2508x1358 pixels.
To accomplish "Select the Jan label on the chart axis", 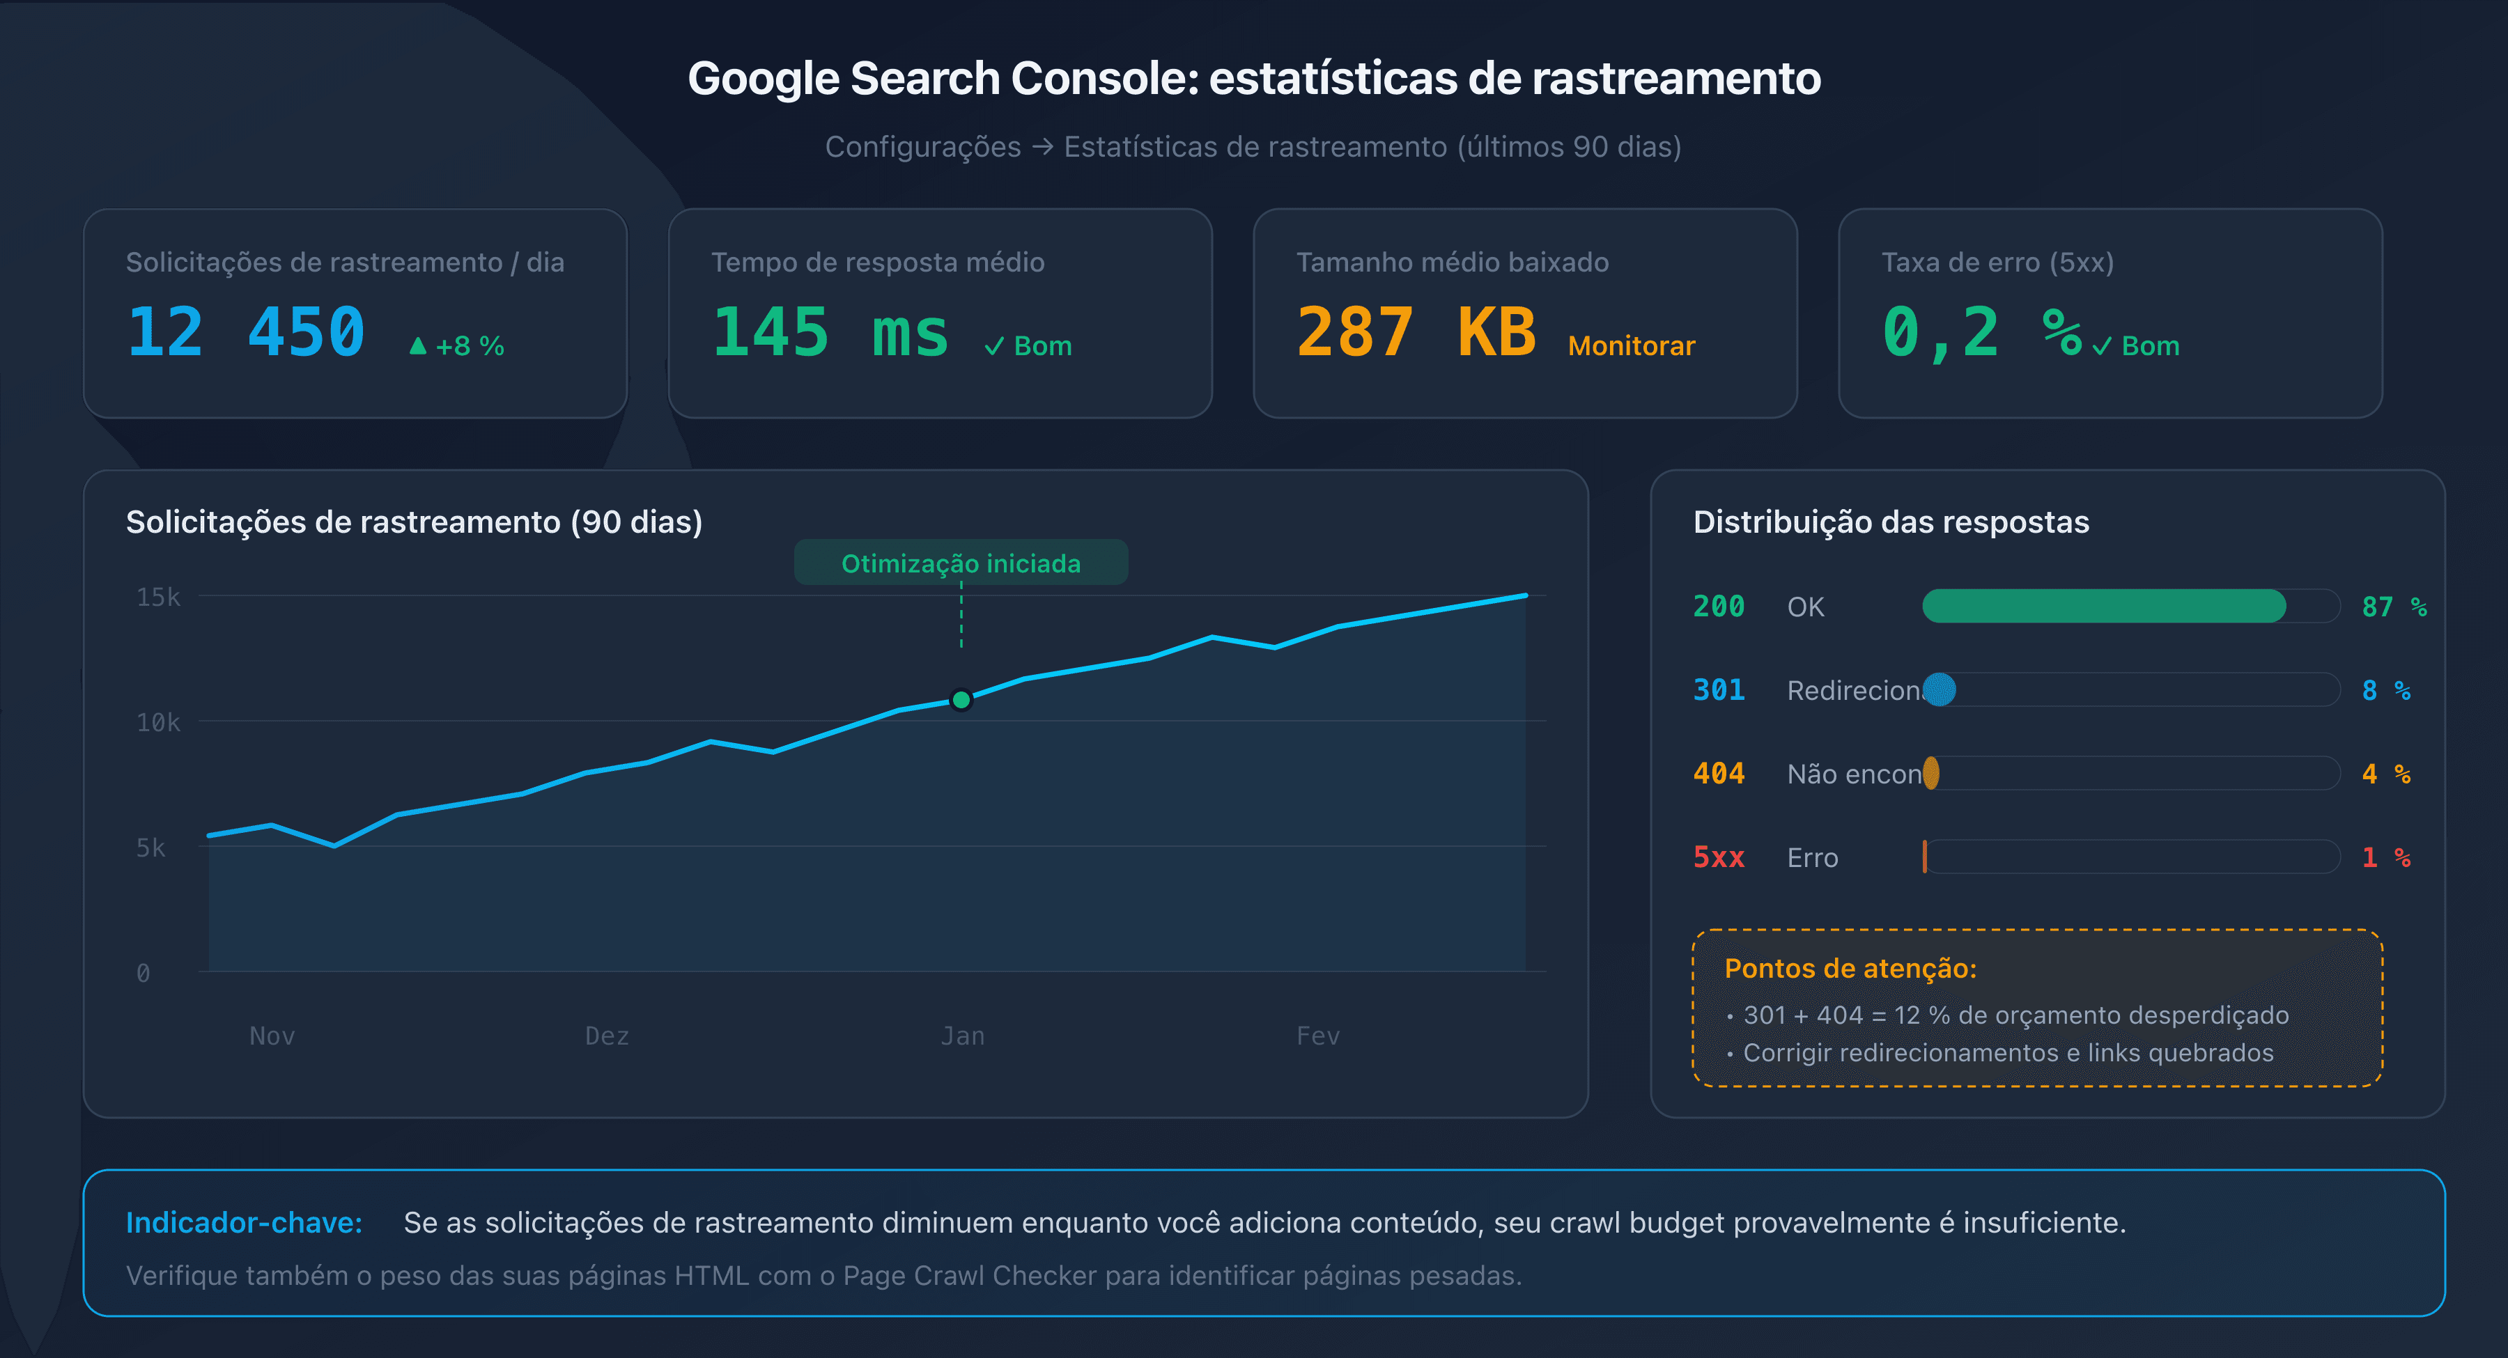I will click(962, 1035).
